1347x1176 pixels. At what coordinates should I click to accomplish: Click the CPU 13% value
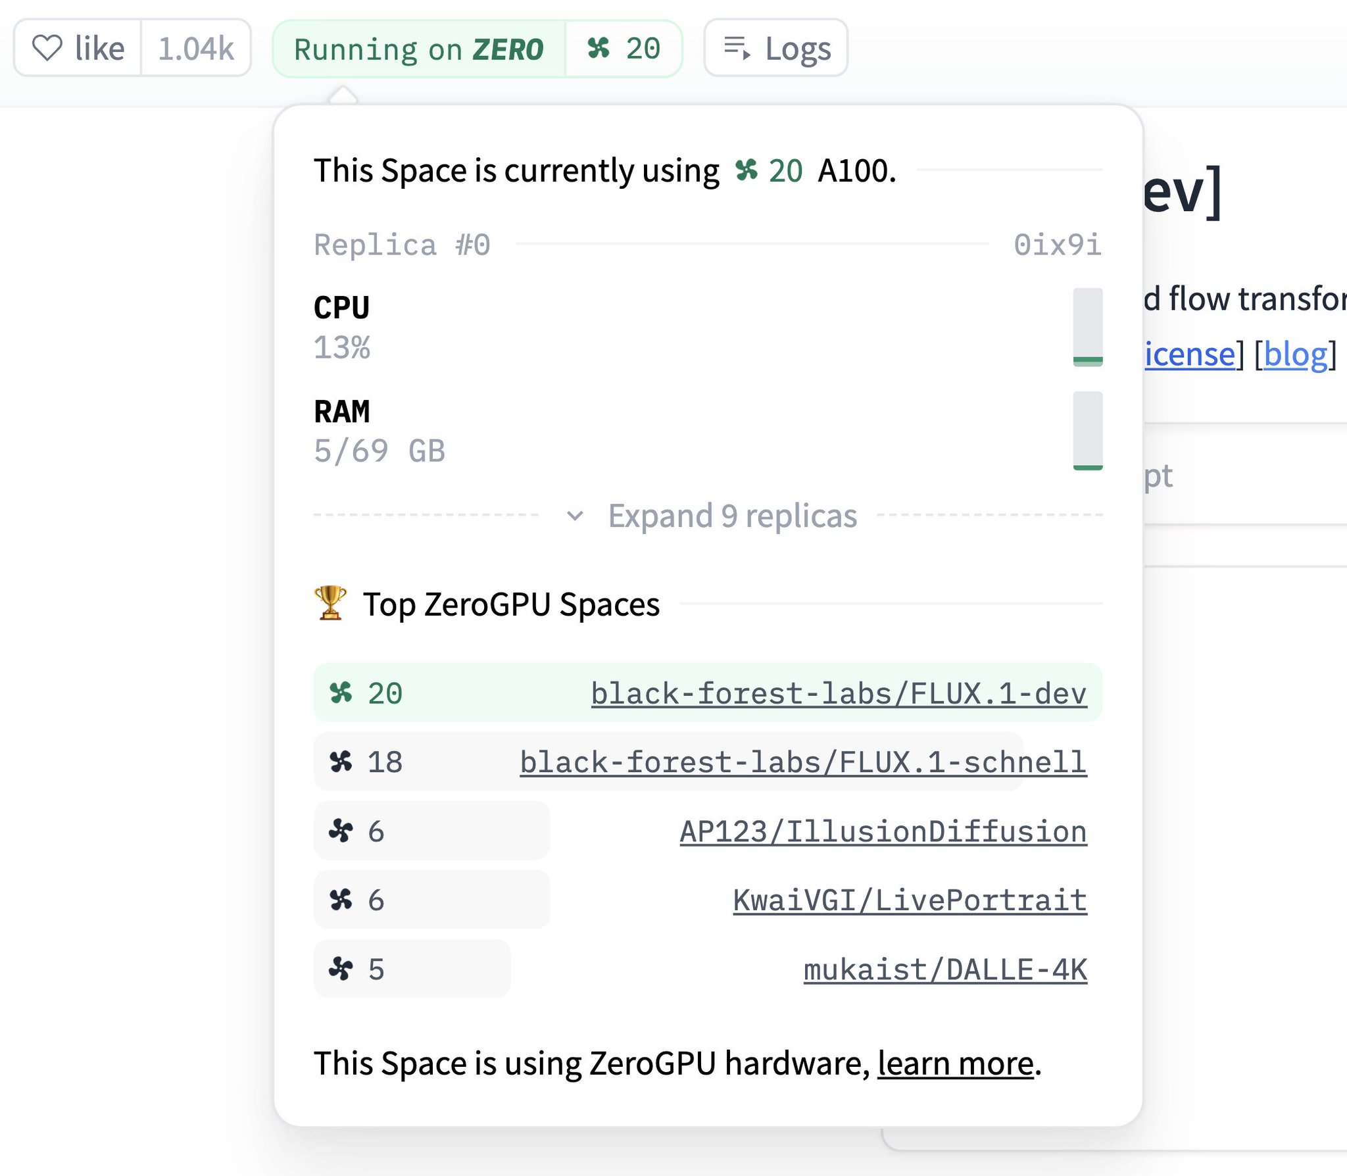pos(342,347)
